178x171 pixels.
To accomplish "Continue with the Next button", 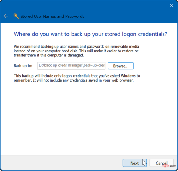I will (x=135, y=163).
